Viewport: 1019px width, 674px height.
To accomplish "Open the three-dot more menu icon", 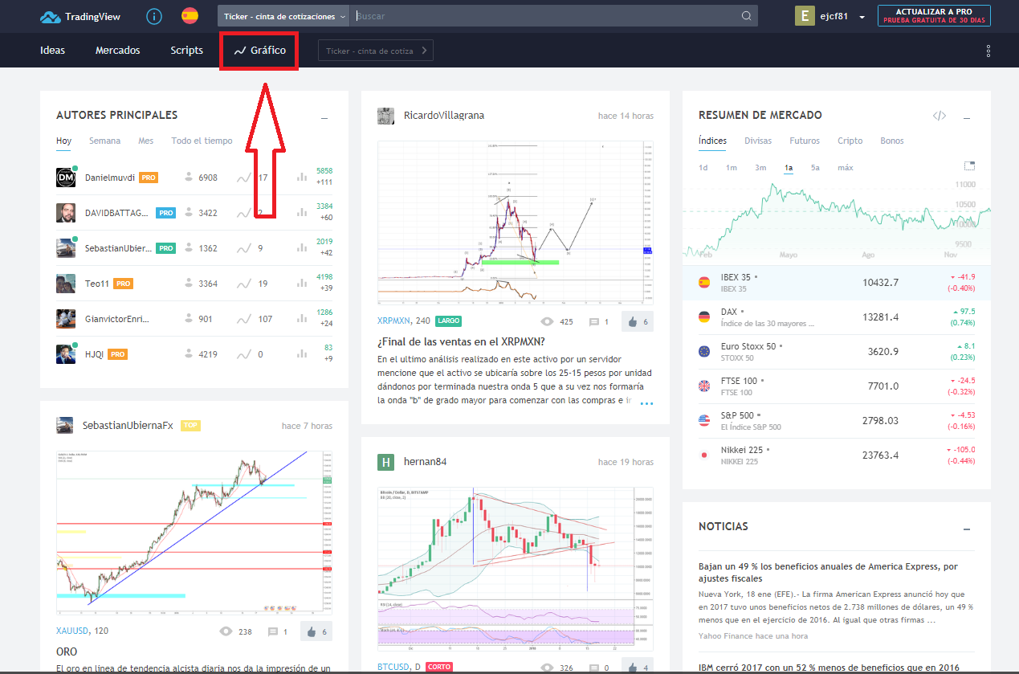I will tap(988, 51).
